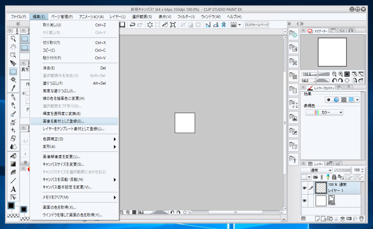Click the CLIP homepage button
This screenshot has width=373, height=229.
pyautogui.click(x=257, y=25)
